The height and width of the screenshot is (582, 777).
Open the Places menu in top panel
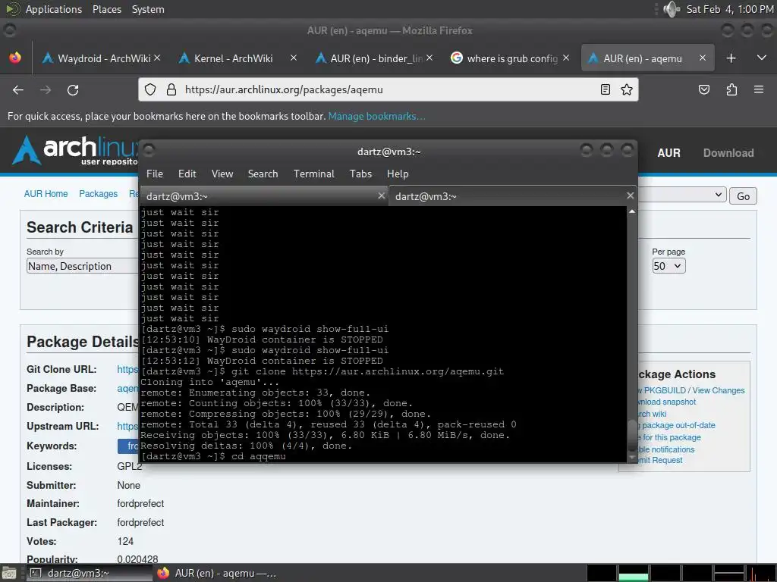(x=106, y=9)
